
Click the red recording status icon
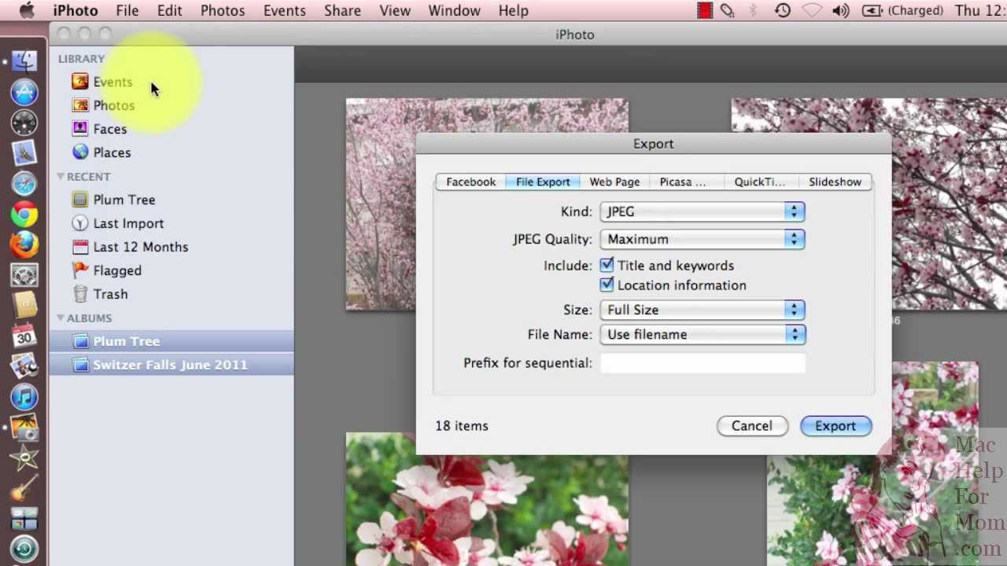(x=704, y=10)
